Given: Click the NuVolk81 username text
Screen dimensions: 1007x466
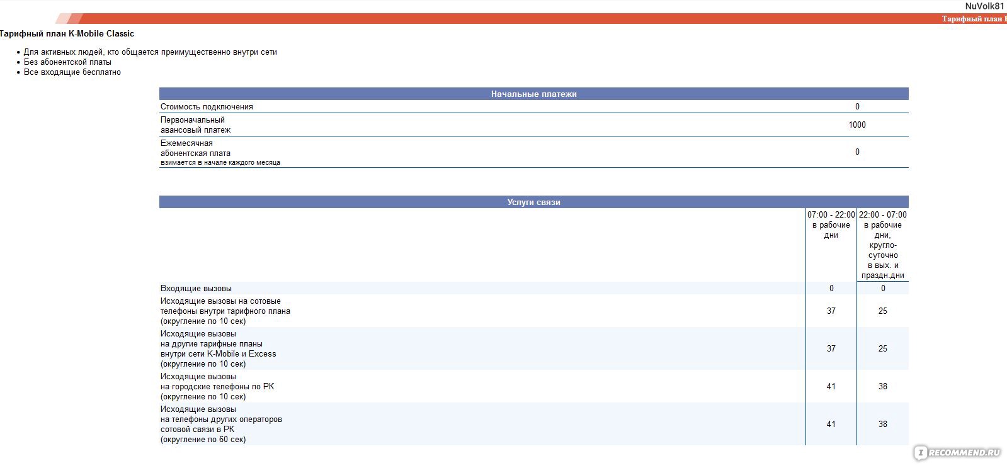Looking at the screenshot, I should (984, 6).
